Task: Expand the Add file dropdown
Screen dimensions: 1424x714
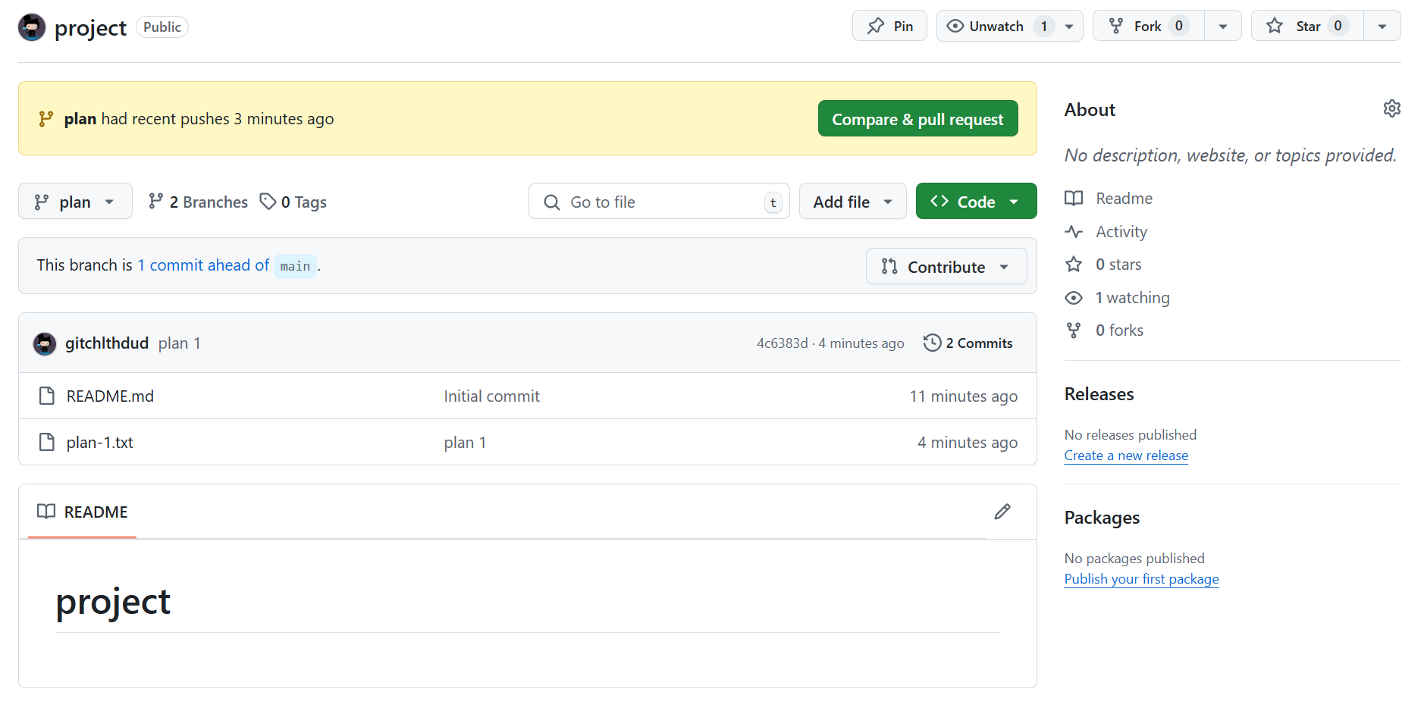Action: 852,202
